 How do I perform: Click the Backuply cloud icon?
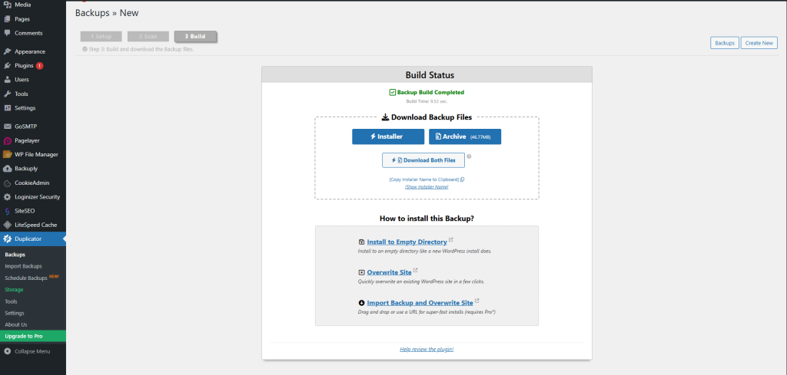8,169
